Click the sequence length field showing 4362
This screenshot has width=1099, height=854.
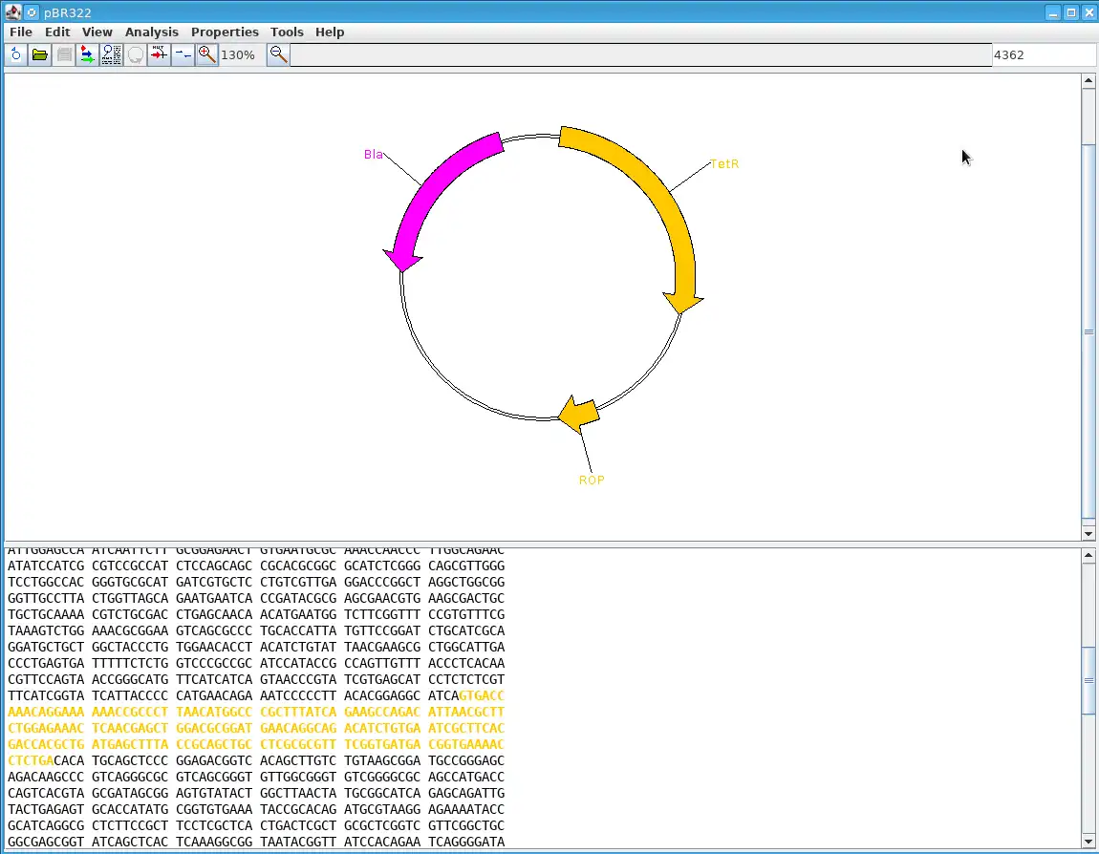(1042, 55)
